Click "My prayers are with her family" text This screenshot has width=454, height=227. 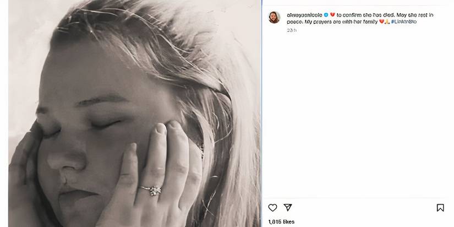click(x=340, y=22)
